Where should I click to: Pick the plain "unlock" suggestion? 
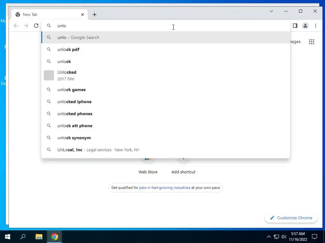point(166,61)
